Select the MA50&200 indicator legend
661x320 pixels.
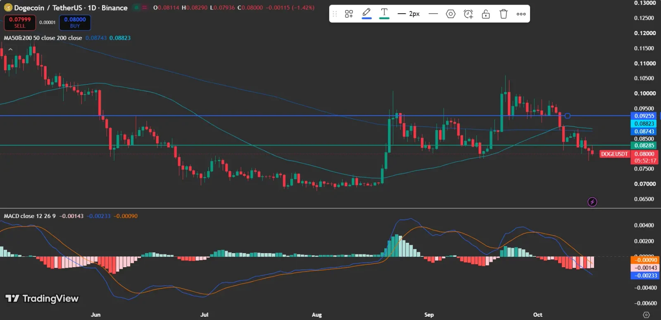(43, 38)
